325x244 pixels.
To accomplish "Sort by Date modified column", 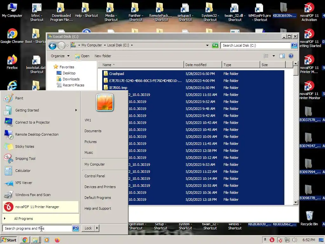I will click(x=203, y=65).
